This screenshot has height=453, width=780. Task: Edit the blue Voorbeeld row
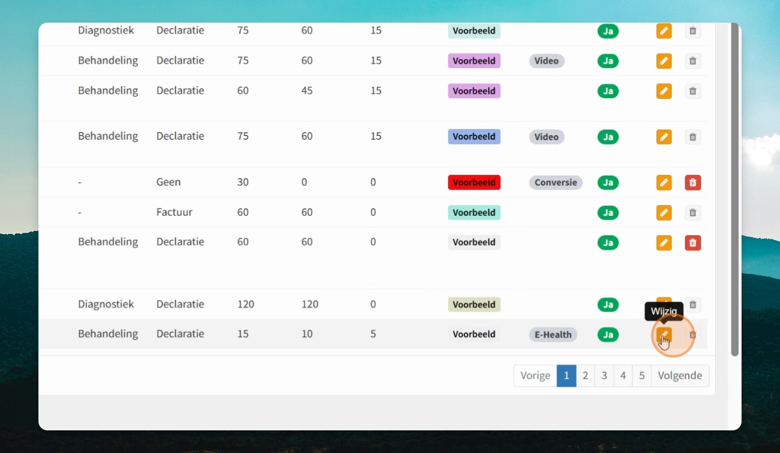663,137
